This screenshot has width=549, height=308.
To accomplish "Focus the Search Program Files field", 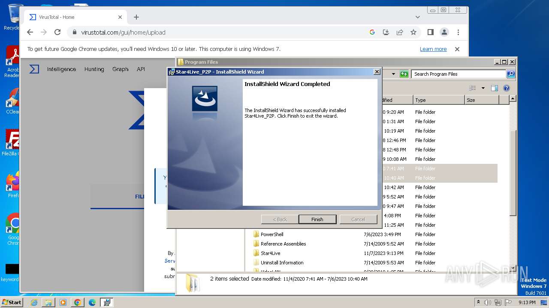I will 459,74.
